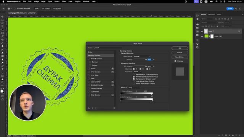Viewport: 244px width, 137px height.
Task: Open the Knockout dropdown
Action: pos(138,72)
